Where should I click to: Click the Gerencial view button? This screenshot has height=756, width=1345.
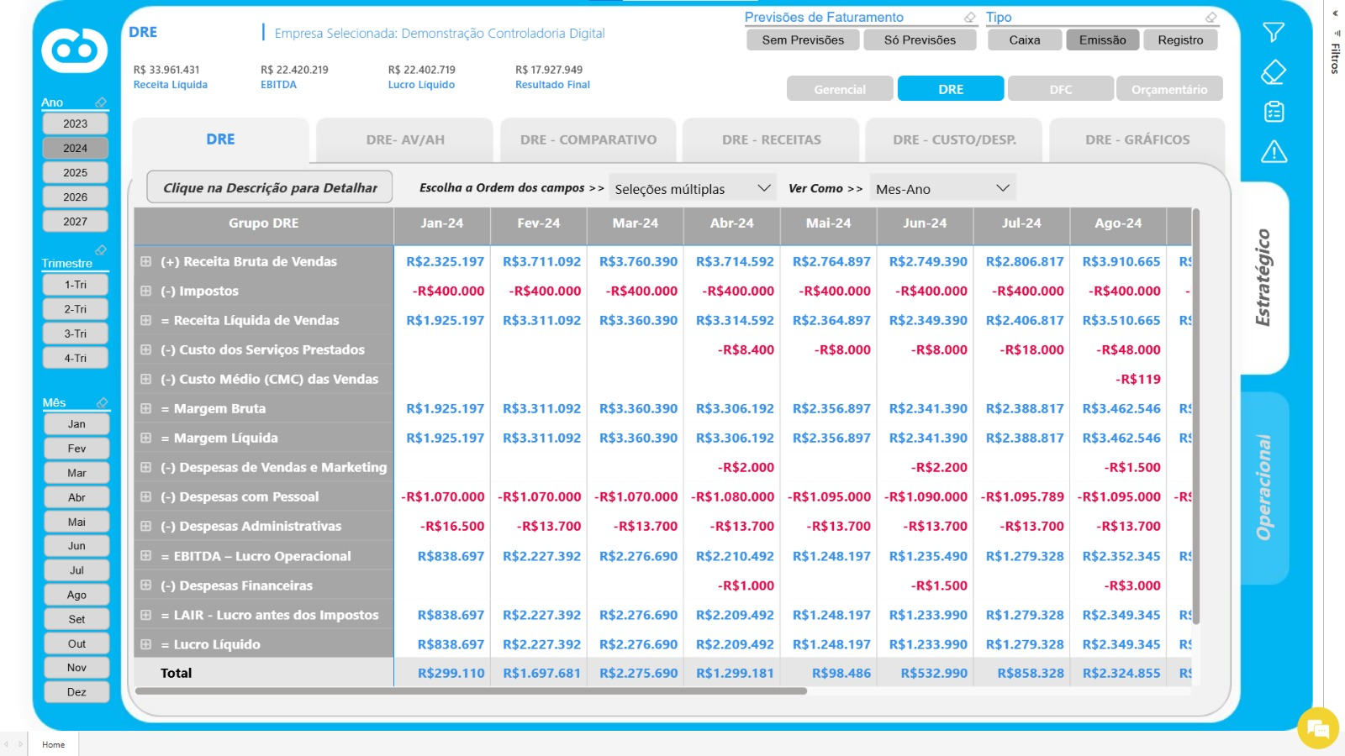tap(840, 89)
